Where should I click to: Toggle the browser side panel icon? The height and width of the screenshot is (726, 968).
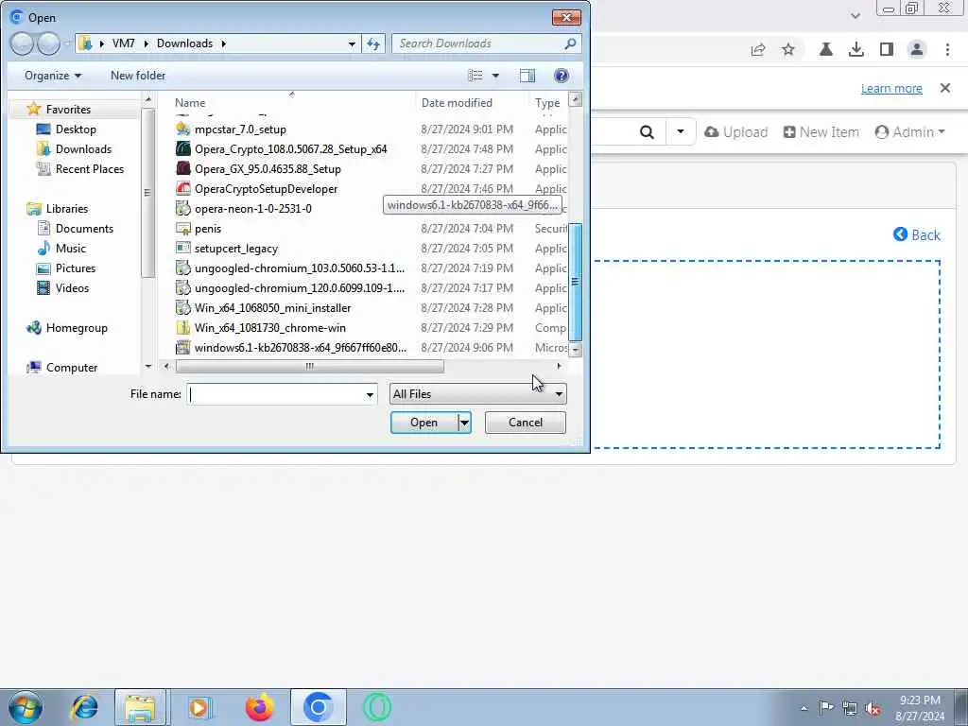887,49
